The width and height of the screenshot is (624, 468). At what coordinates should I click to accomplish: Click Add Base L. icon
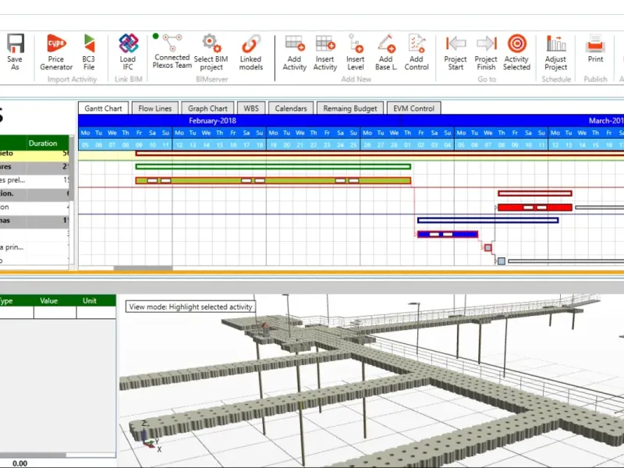coord(386,51)
